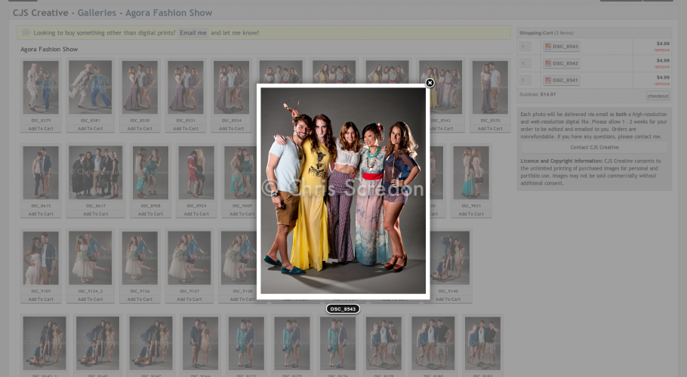Add DSC_8379 to cart
The width and height of the screenshot is (687, 377).
coord(41,129)
